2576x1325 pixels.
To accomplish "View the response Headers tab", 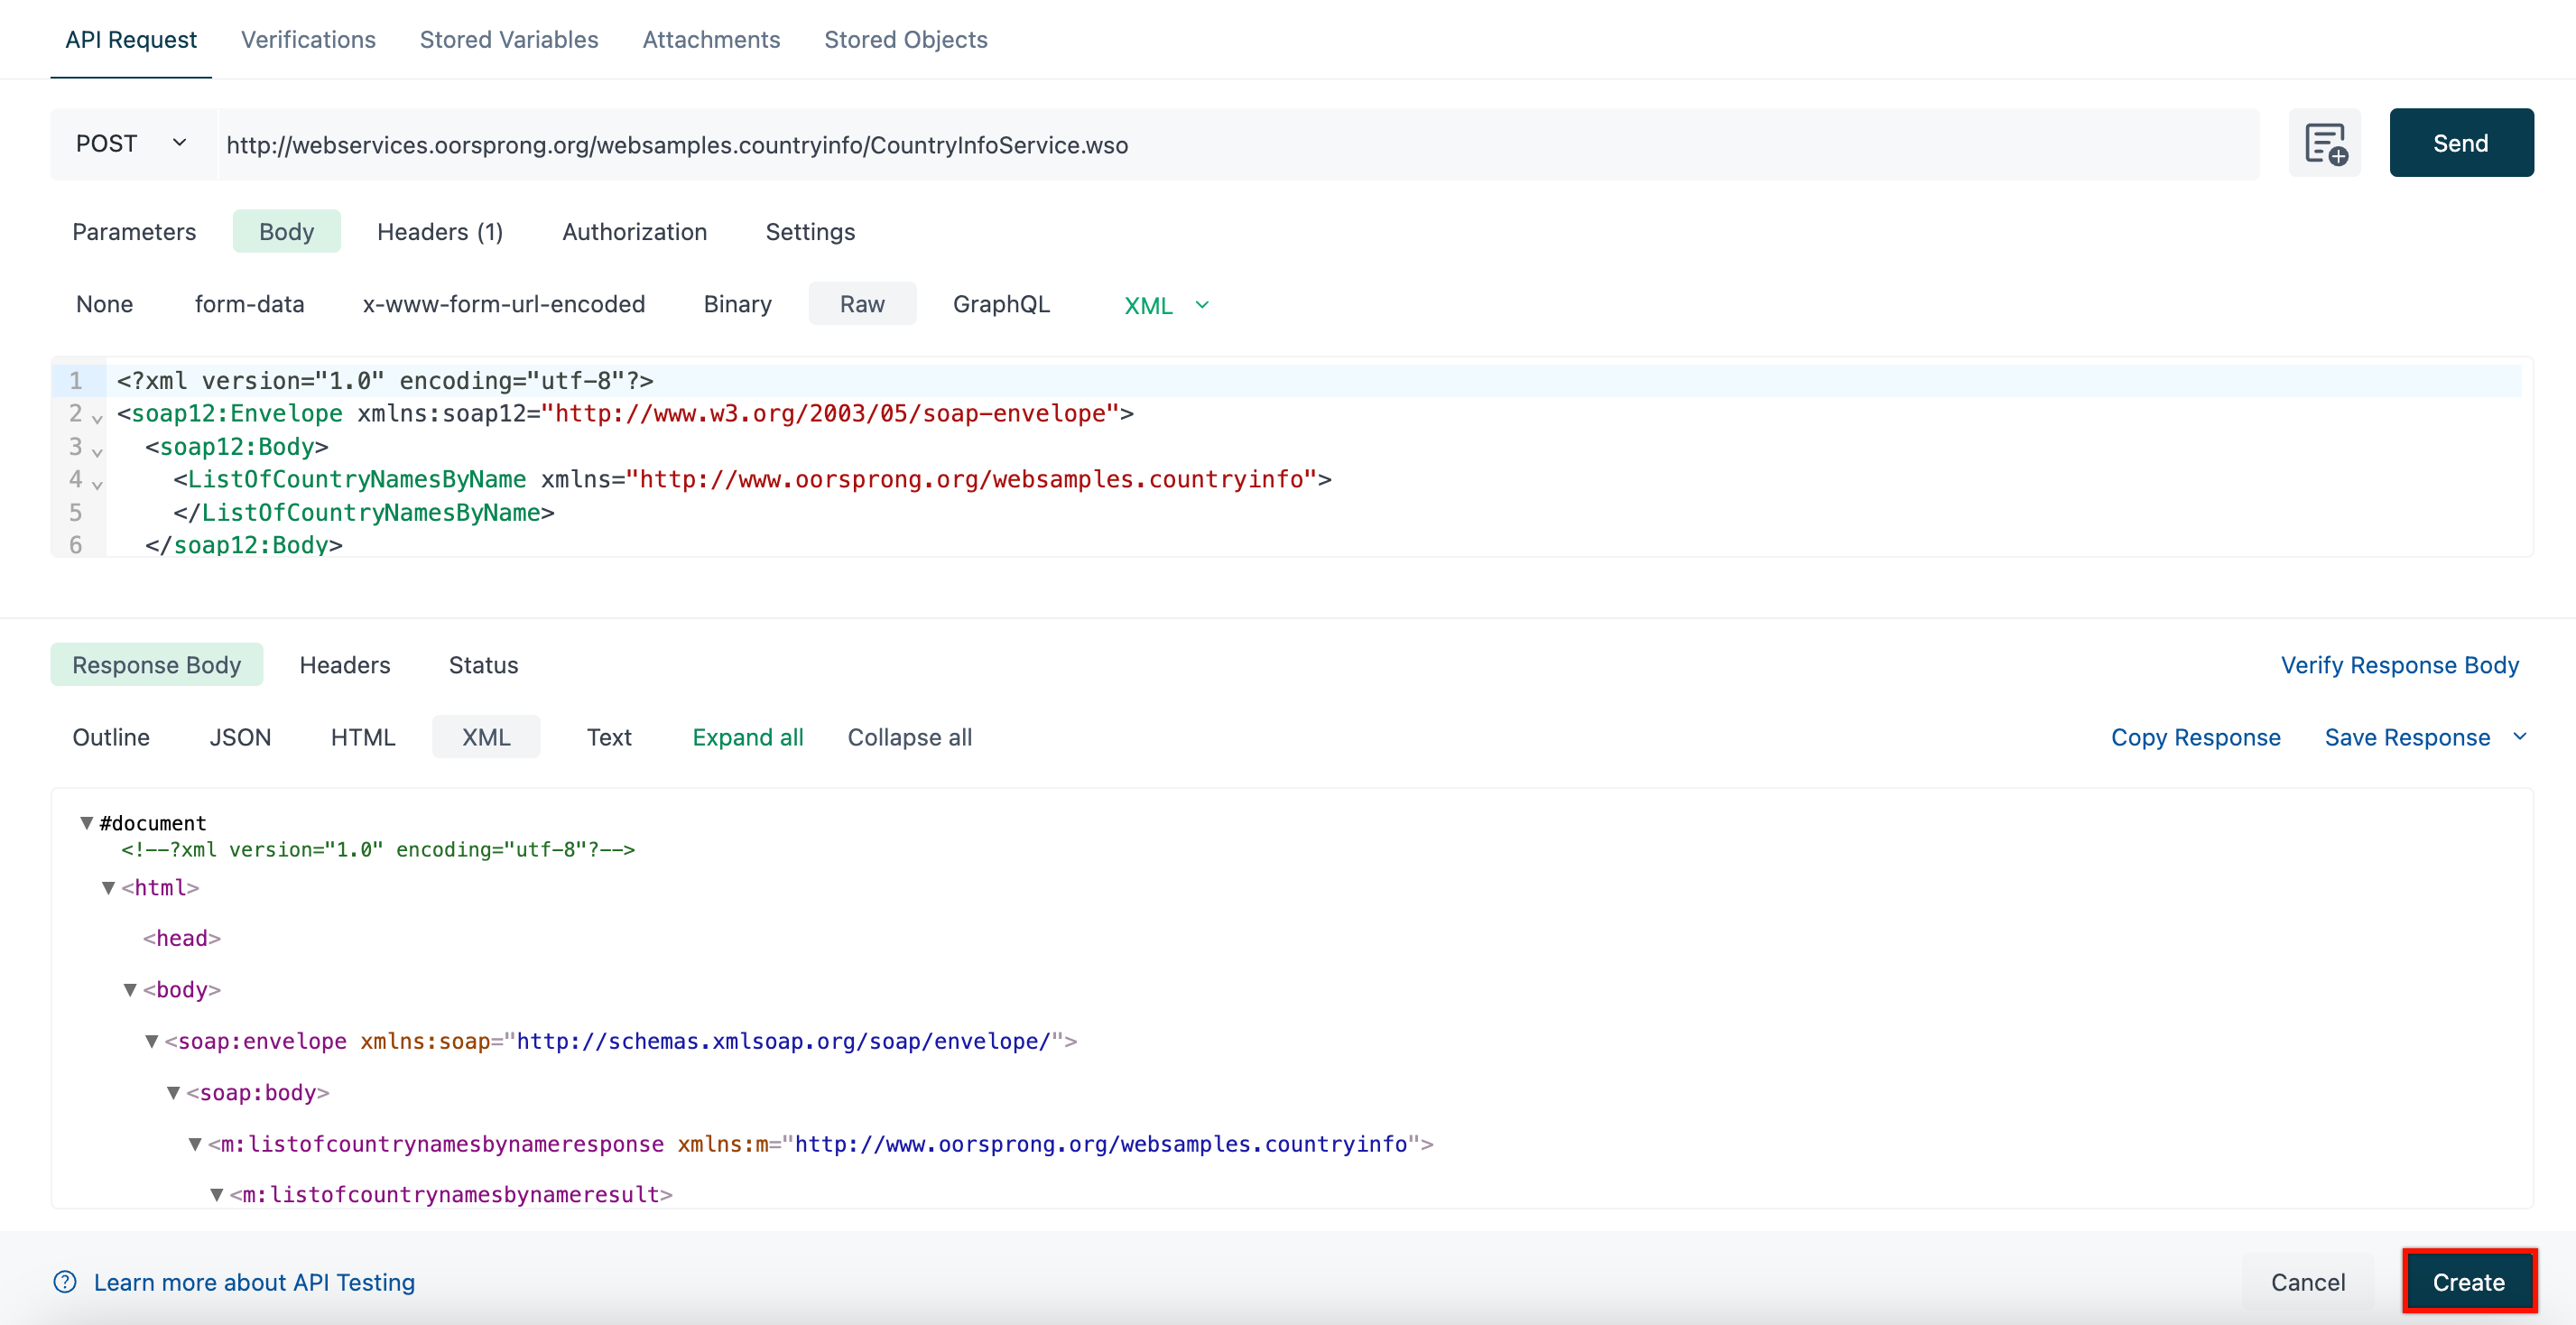I will pos(344,664).
